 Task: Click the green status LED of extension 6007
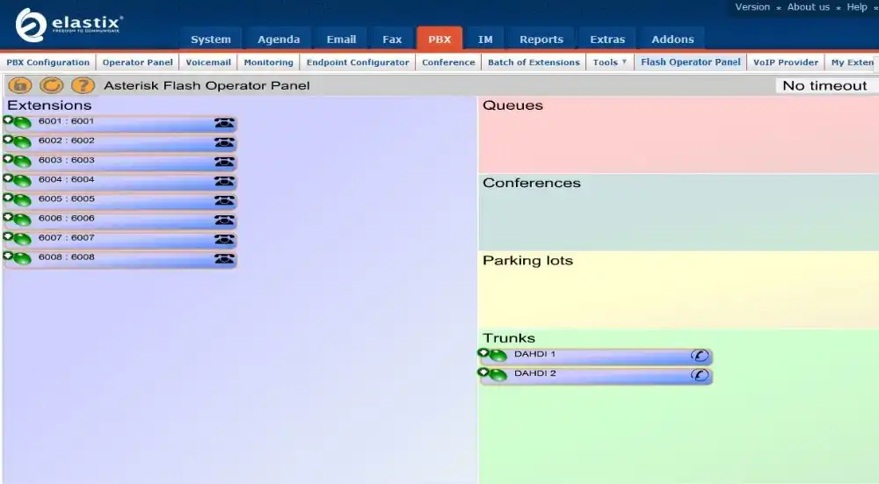[23, 240]
